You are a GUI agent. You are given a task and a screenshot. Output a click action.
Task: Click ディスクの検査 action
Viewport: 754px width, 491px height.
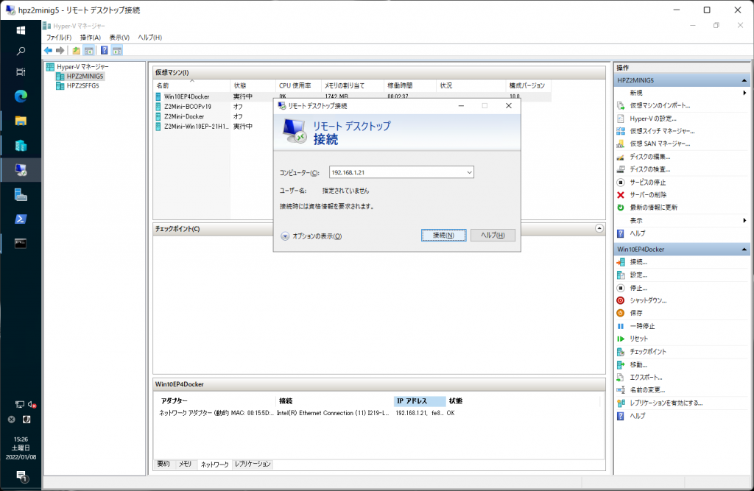(x=649, y=169)
